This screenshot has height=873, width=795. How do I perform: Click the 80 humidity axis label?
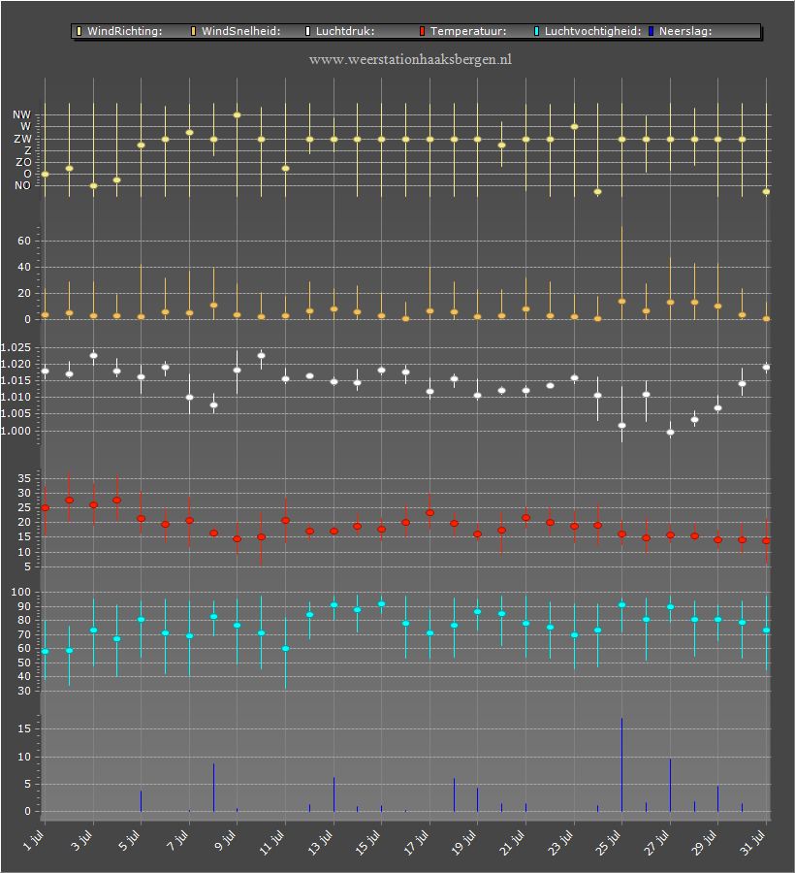click(x=24, y=620)
